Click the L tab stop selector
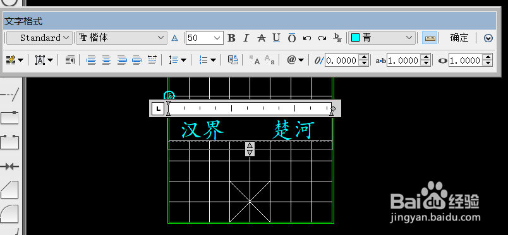 click(158, 108)
